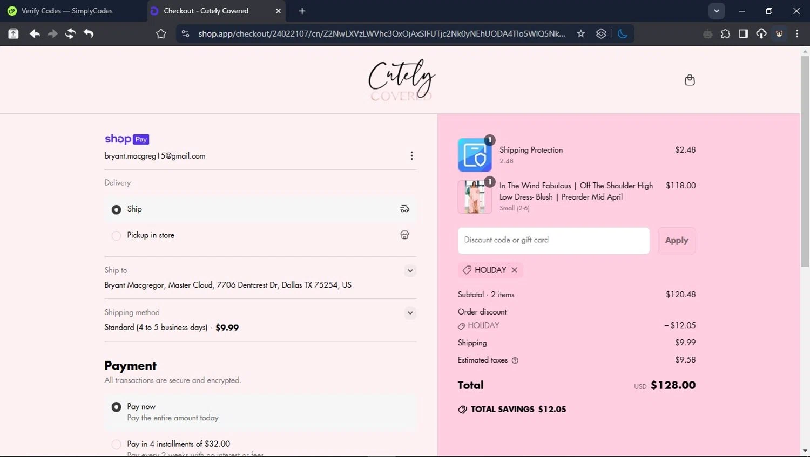Click the Shipping Protection item name
The height and width of the screenshot is (457, 810).
531,150
